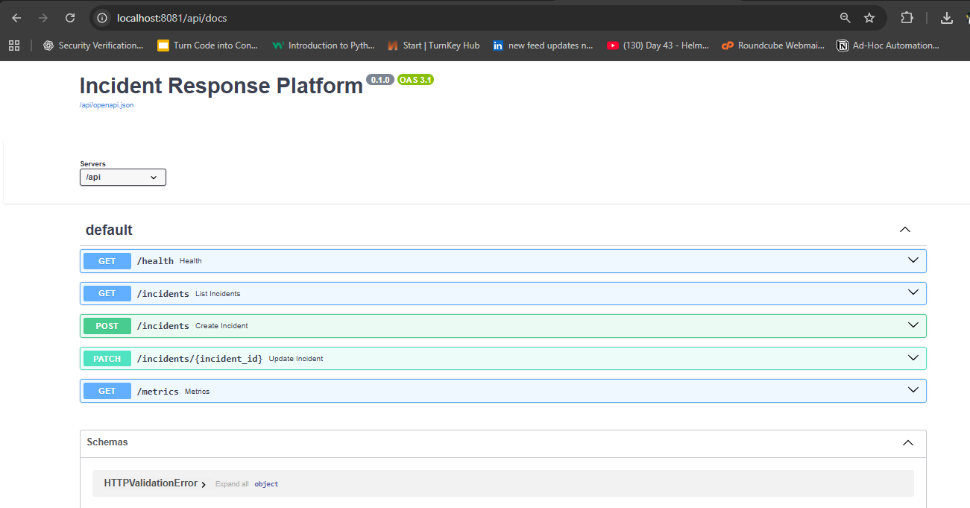Reload the page with the refresh icon
Screen dimensions: 970x508
coord(70,18)
